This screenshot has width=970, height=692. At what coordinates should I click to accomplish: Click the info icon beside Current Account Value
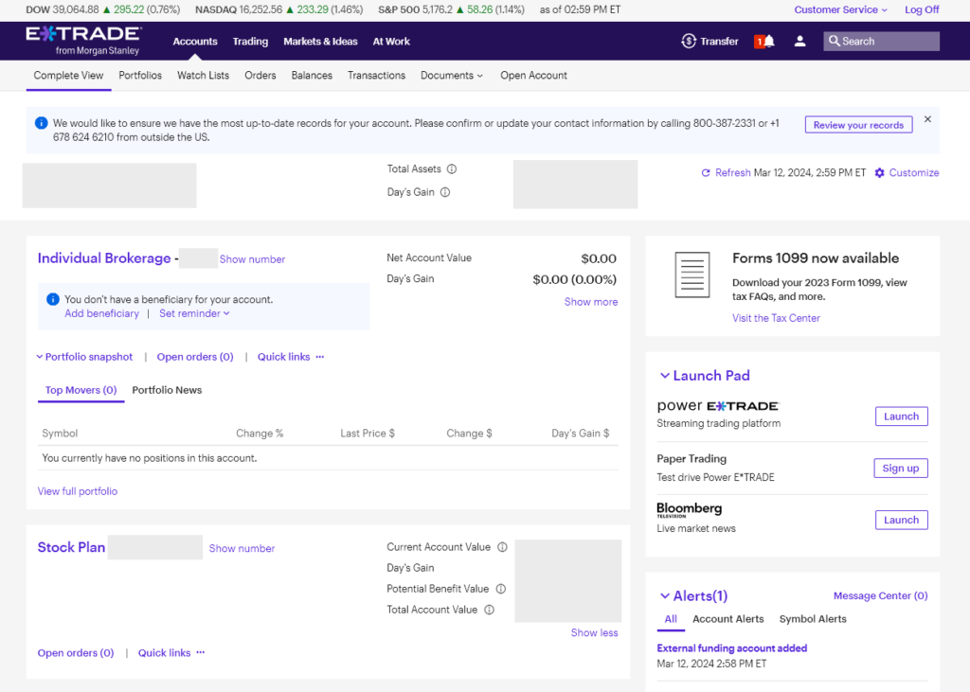pyautogui.click(x=502, y=547)
